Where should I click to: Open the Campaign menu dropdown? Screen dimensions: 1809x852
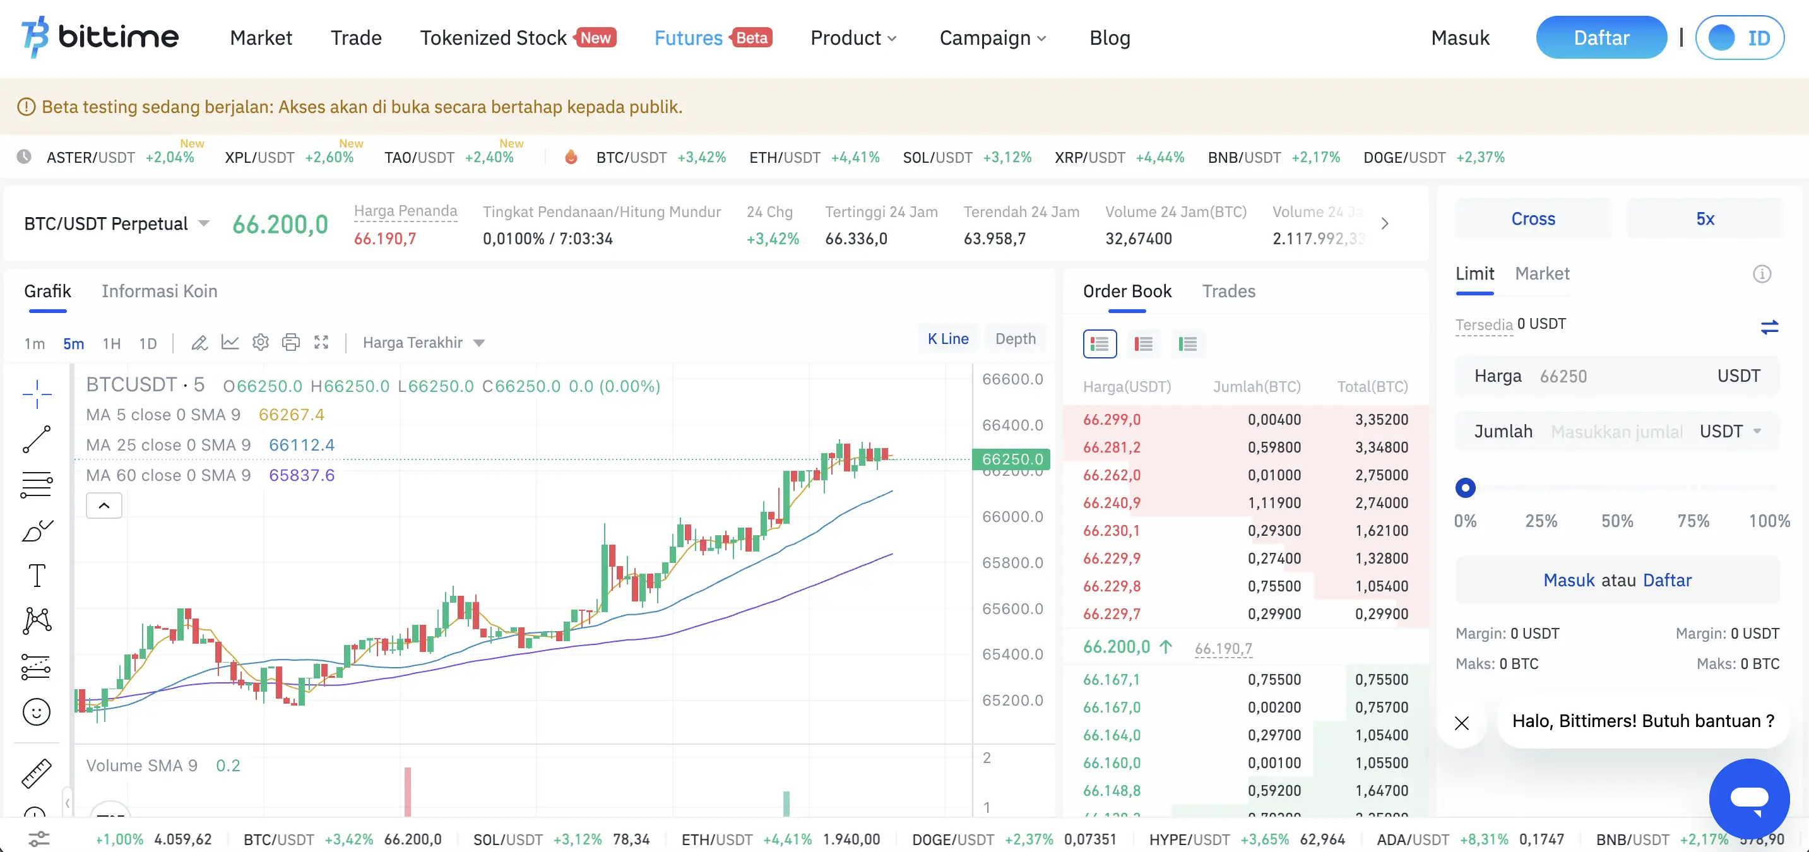[x=992, y=37]
